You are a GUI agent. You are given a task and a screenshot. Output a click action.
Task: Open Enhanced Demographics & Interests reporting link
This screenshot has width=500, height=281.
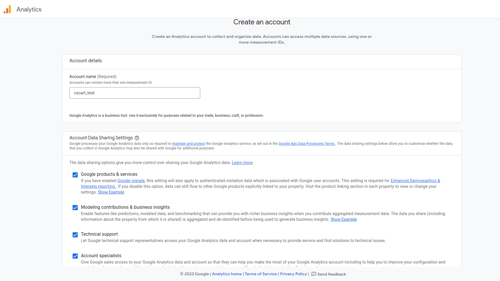pos(415,181)
